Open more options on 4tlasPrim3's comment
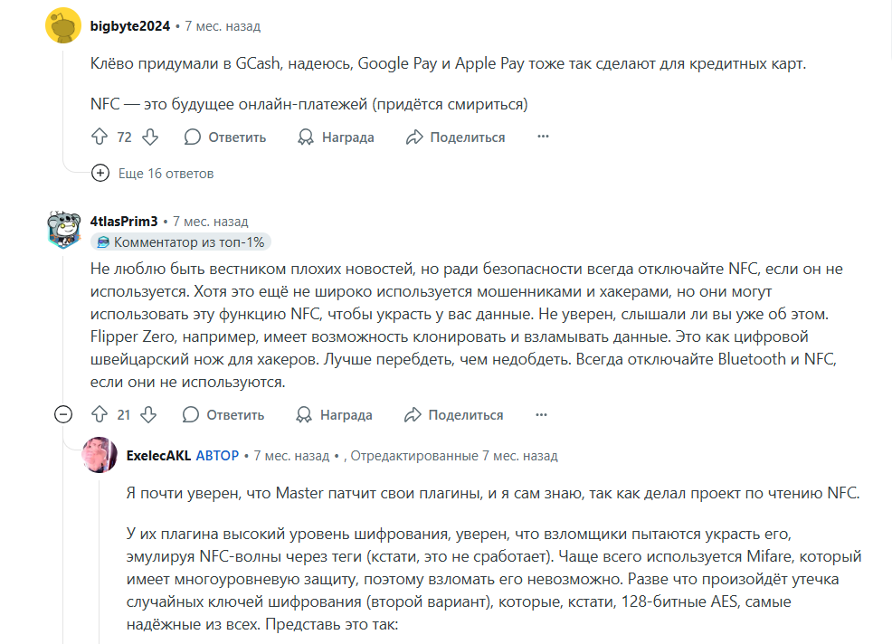This screenshot has width=892, height=644. point(541,415)
